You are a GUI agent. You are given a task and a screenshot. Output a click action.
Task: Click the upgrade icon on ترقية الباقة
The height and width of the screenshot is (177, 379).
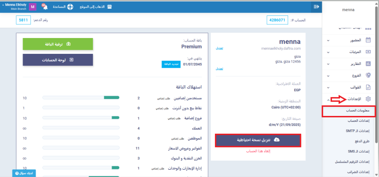(x=68, y=44)
